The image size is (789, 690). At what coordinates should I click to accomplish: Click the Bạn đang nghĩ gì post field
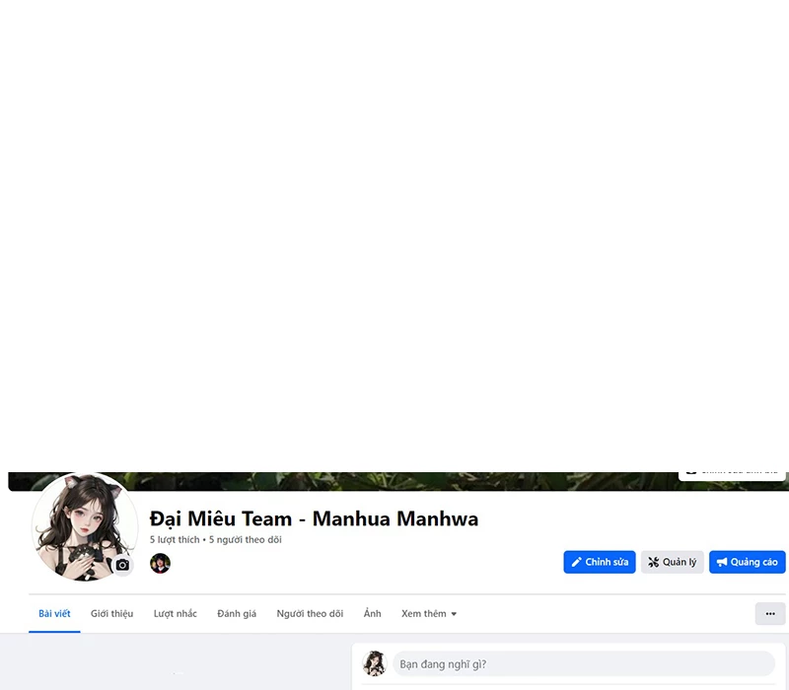582,663
